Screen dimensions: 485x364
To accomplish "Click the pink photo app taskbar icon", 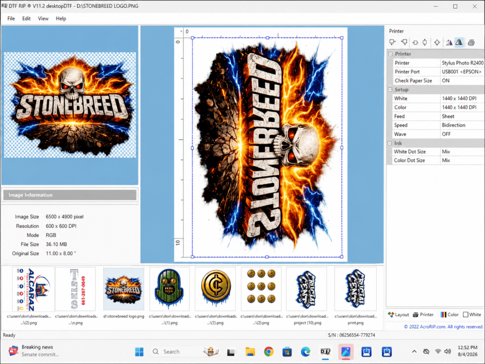I will (346, 352).
